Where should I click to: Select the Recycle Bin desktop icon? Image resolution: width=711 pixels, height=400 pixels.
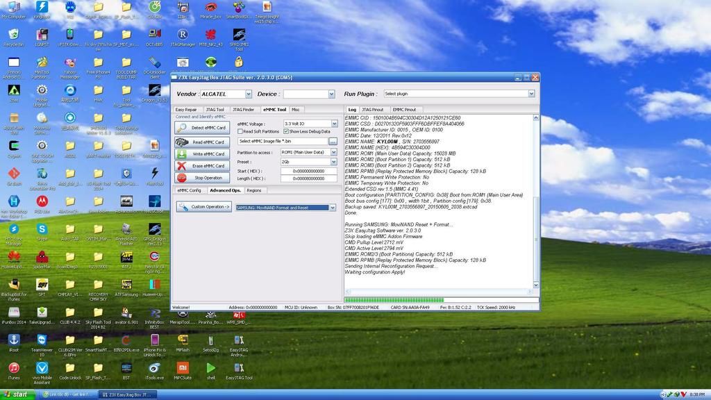[14, 37]
